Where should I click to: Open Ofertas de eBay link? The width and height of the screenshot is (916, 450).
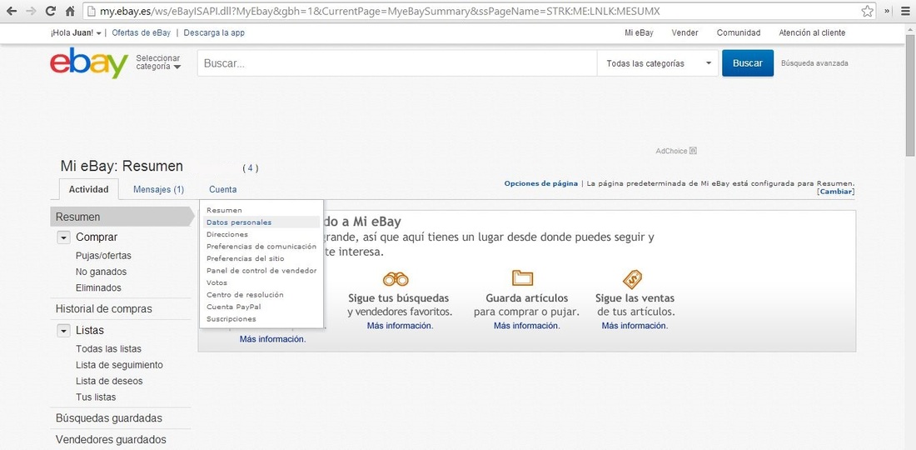click(142, 32)
